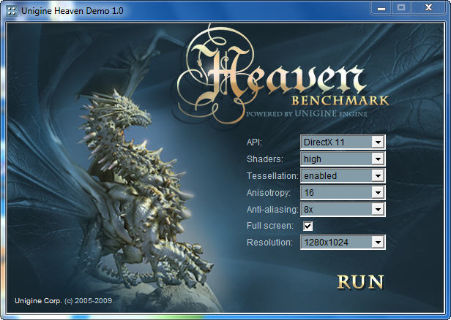Click the disabled maximize window button
The image size is (451, 320).
[401, 8]
